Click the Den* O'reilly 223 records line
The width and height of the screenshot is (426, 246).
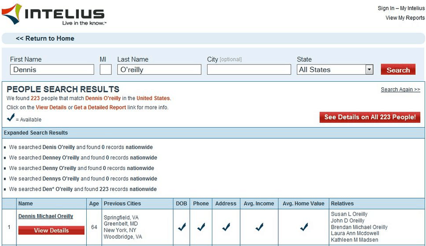pos(83,189)
